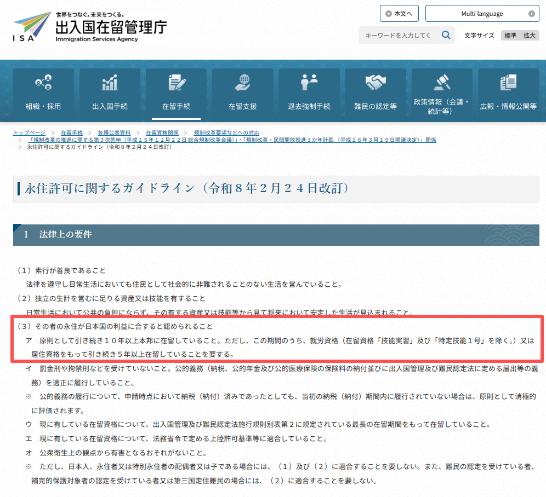Jump to content with 本文へ button
Viewport: 546px width, 497px height.
(399, 14)
